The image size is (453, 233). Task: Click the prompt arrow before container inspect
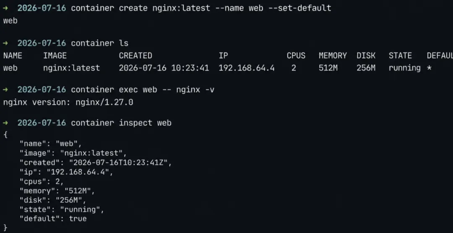(6, 123)
